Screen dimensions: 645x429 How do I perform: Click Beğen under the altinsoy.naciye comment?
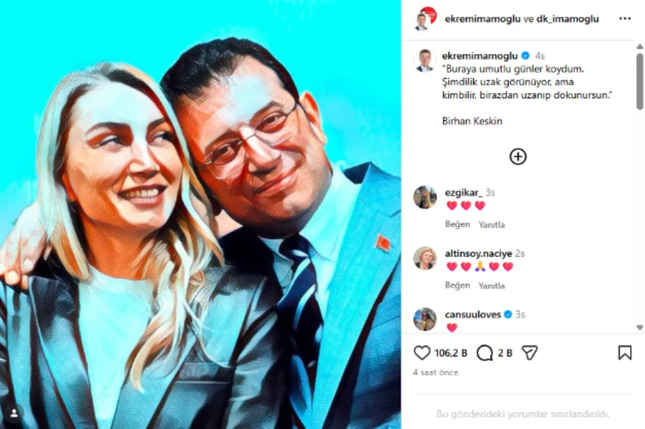pos(457,285)
